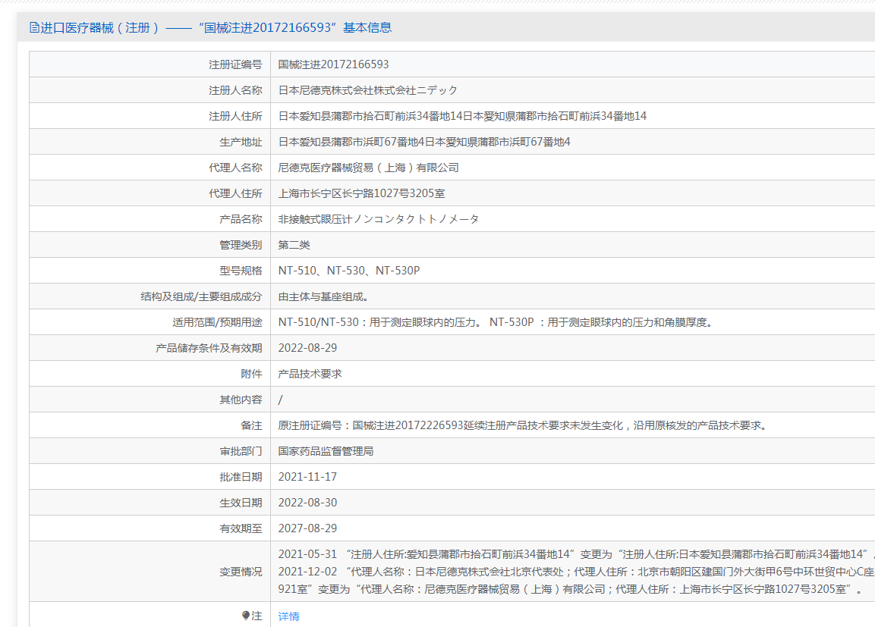875x627 pixels.
Task: Click the models NT-510、NT-530、NT-530P
Action: point(349,271)
